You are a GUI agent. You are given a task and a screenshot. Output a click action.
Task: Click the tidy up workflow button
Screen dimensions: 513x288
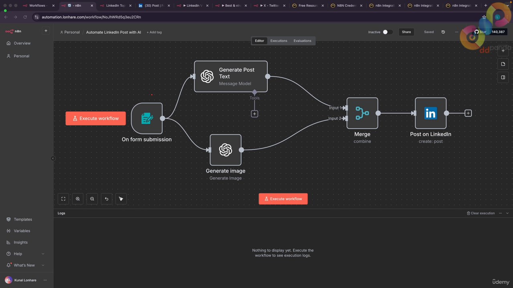coord(121,199)
